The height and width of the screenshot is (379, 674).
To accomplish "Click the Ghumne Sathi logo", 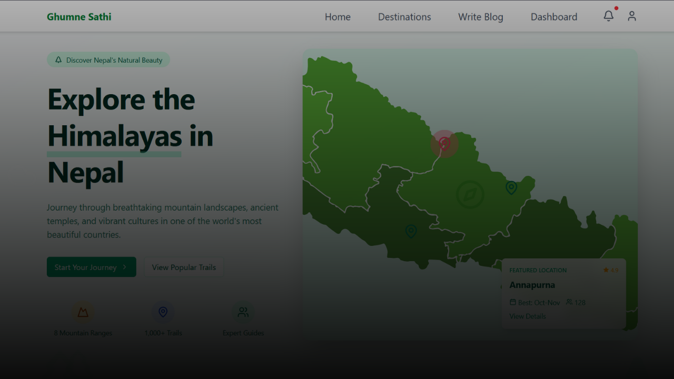I will pos(79,17).
